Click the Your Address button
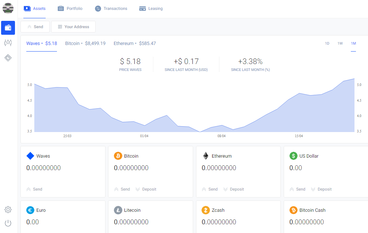This screenshot has height=233, width=368. tap(73, 27)
